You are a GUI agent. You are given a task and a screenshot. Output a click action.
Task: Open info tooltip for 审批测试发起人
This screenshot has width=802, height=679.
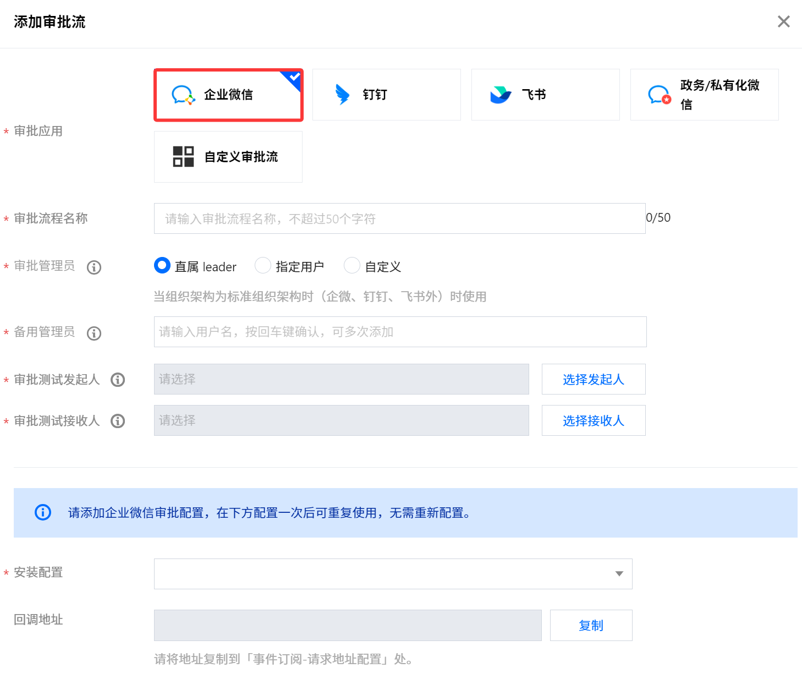point(118,380)
